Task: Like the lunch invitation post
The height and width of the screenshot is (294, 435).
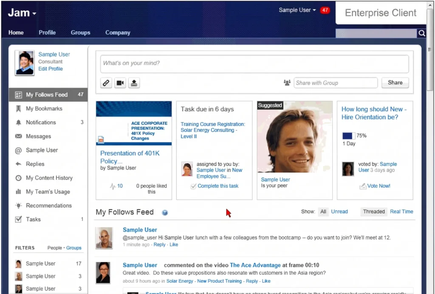Action: 174,244
